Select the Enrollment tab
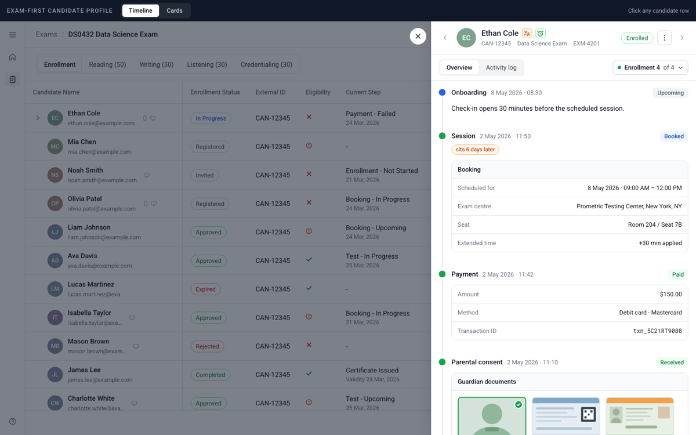 click(60, 64)
